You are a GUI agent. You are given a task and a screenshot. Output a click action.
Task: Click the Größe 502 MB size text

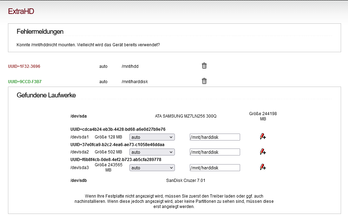click(108, 152)
